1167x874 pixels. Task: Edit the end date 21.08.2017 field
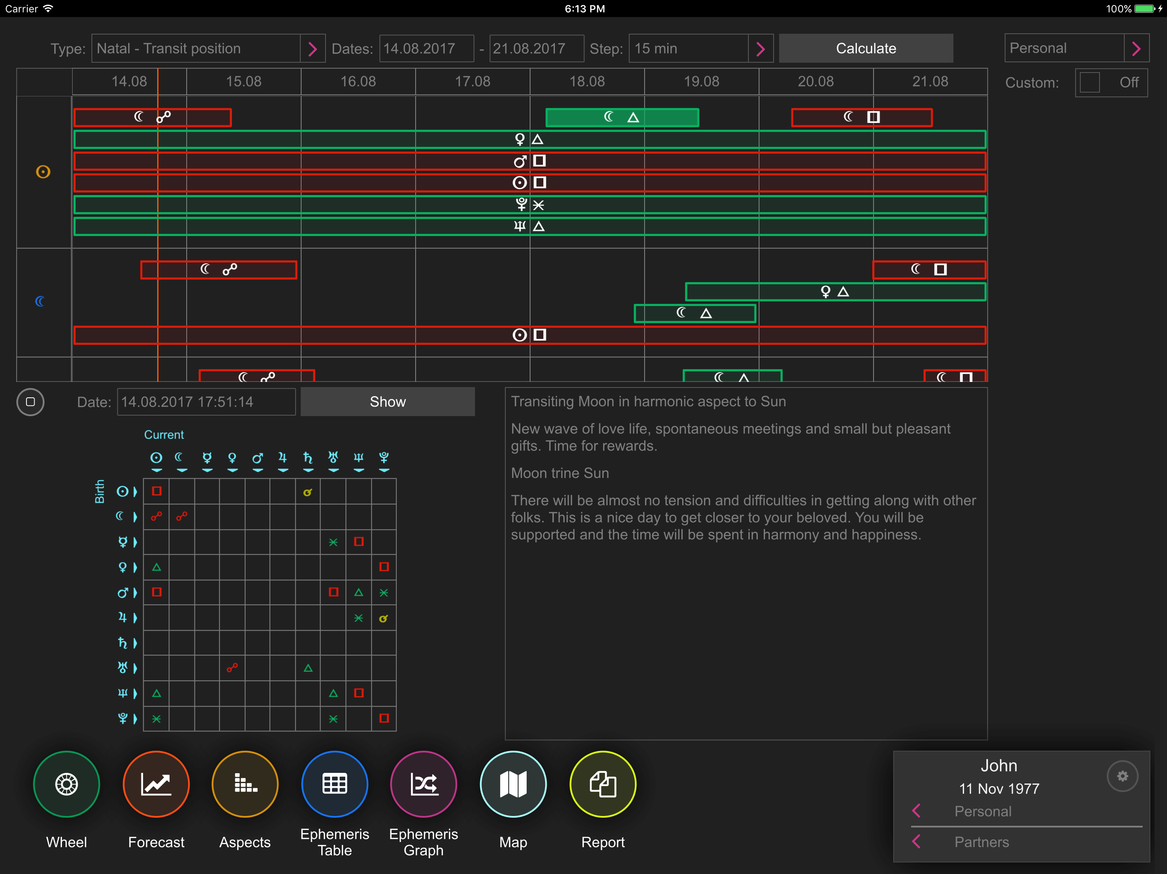pos(537,49)
